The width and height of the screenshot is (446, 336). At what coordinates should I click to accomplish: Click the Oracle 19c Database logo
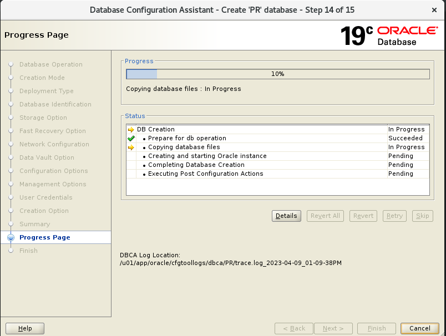pyautogui.click(x=389, y=36)
